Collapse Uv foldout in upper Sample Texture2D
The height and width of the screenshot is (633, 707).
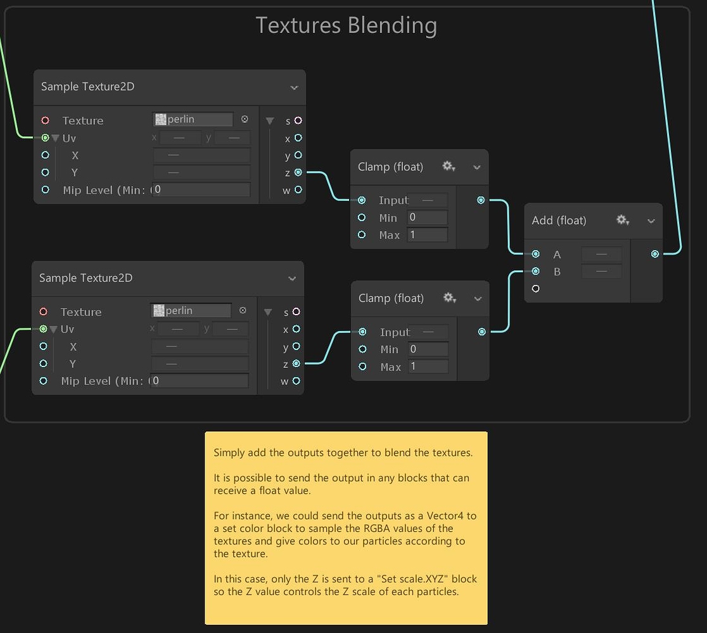click(56, 138)
